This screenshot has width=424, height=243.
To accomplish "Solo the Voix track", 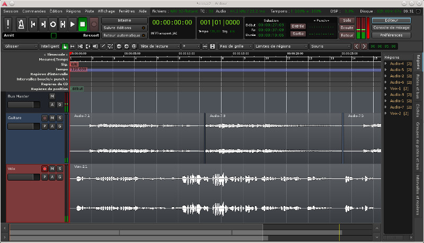I will (59, 169).
